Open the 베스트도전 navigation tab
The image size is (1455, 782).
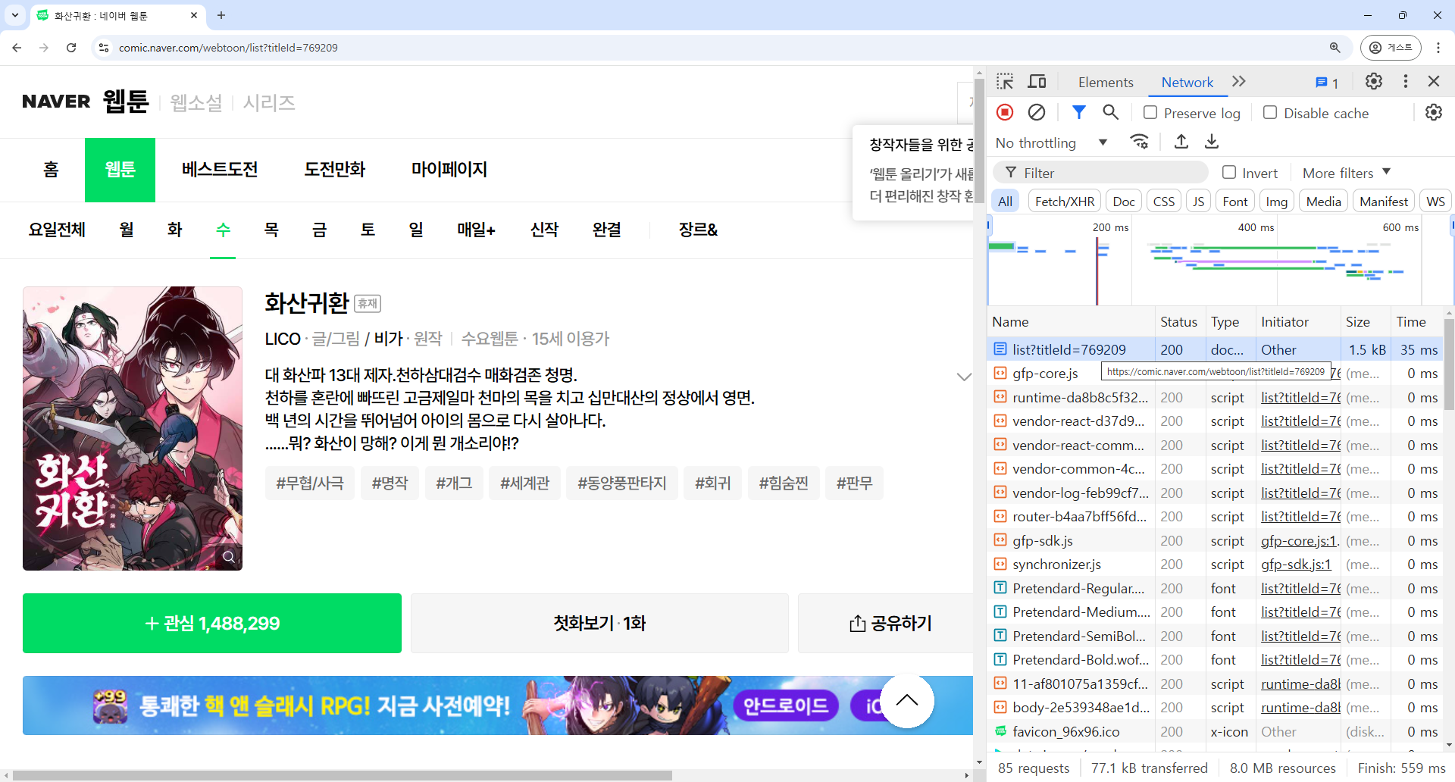[220, 170]
